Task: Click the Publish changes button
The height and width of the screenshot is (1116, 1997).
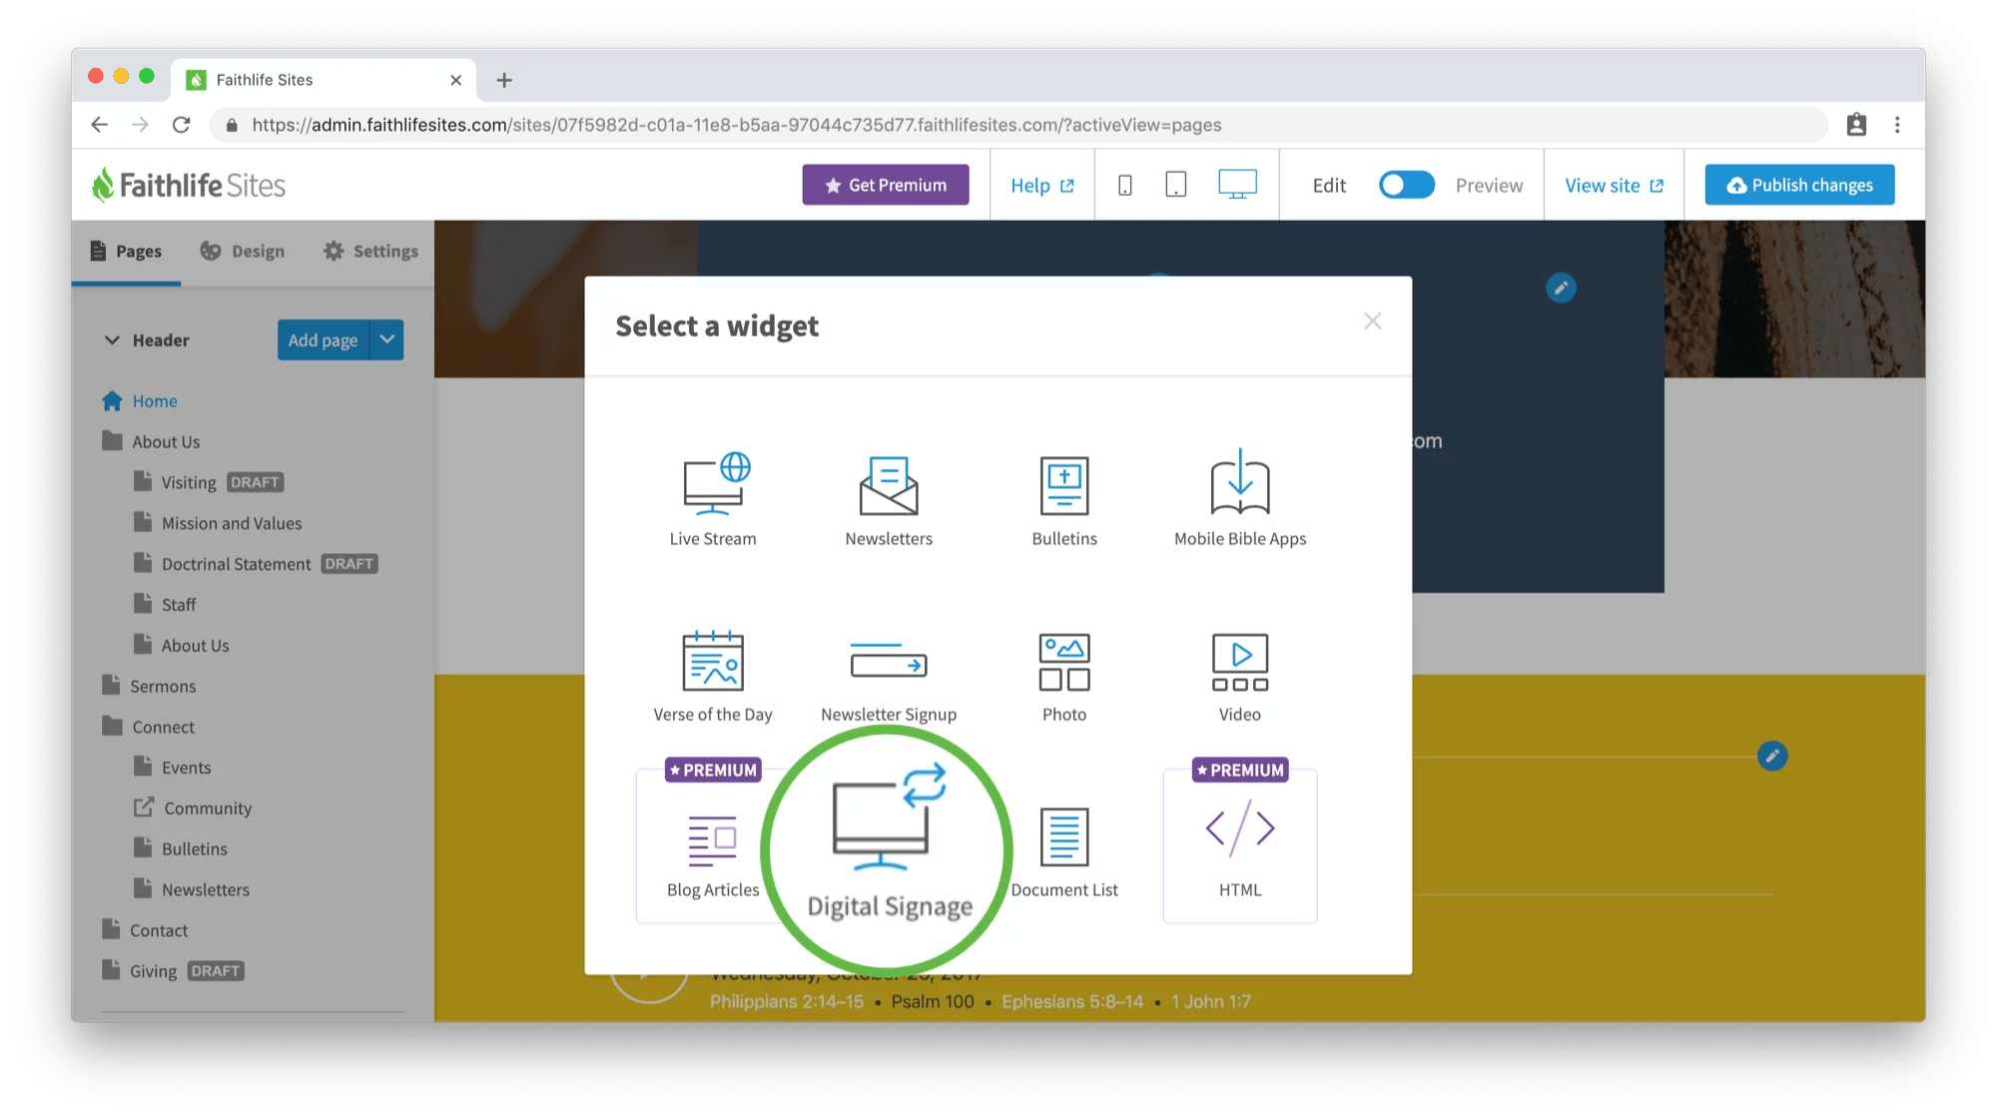Action: tap(1798, 185)
